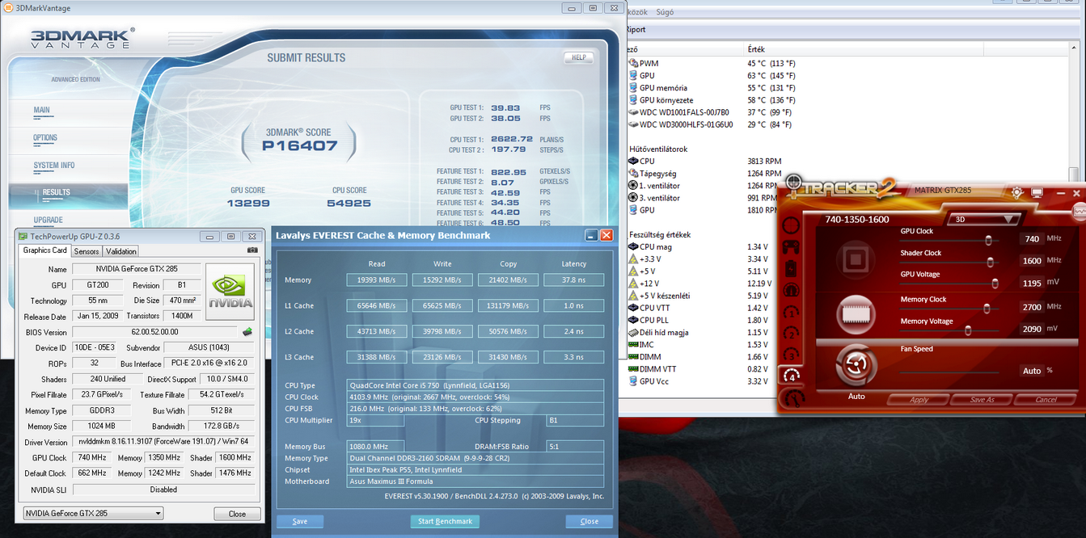Click Start Benchmark in EVEREST

(445, 521)
